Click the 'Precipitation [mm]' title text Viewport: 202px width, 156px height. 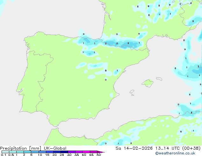click(x=20, y=148)
